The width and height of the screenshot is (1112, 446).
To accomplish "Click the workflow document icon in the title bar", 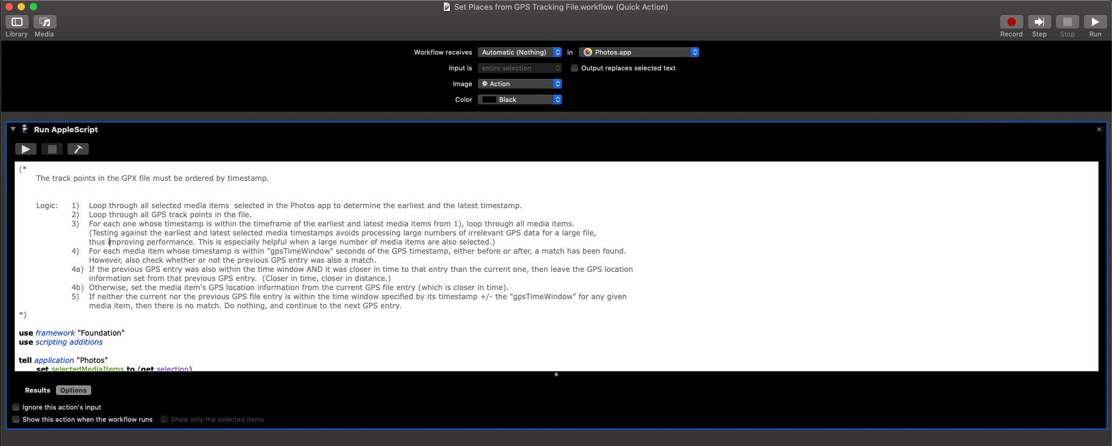I will [447, 7].
